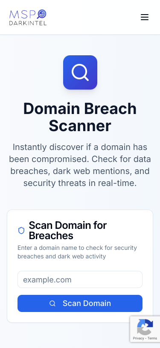This screenshot has width=160, height=348.
Task: Click the 'Instantly discover' description paragraph
Action: point(80,165)
